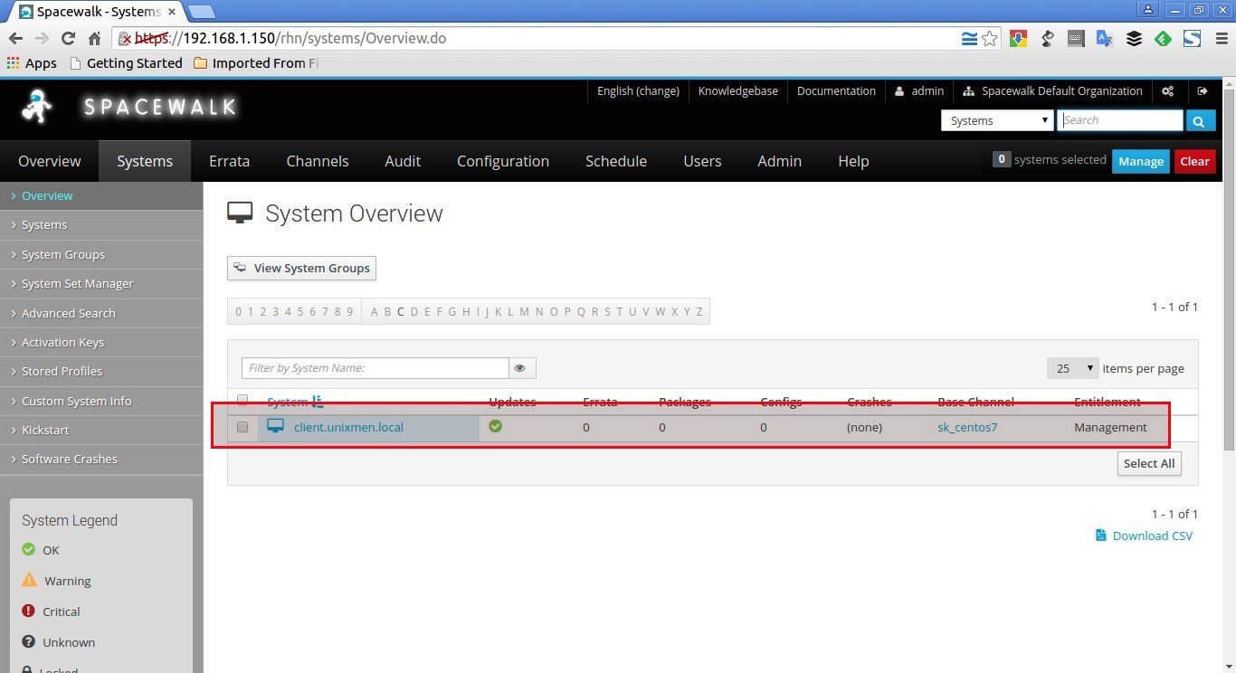Expand Stored Profiles sidebar item
The height and width of the screenshot is (673, 1236).
coord(101,371)
